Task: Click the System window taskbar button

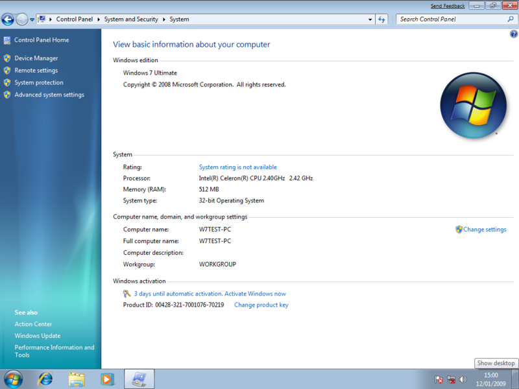Action: (x=139, y=379)
